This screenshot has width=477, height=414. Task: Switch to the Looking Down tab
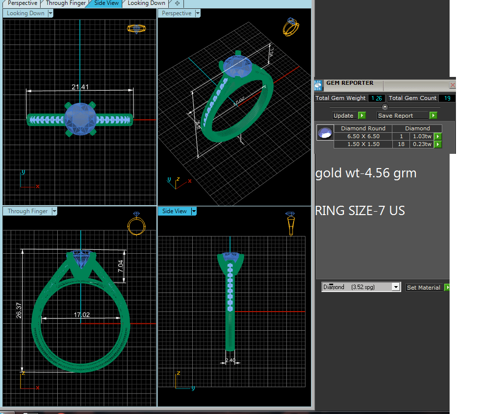click(146, 3)
